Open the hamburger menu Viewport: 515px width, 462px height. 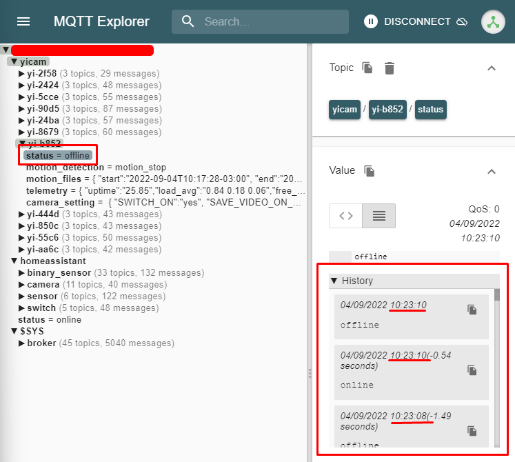tap(23, 21)
